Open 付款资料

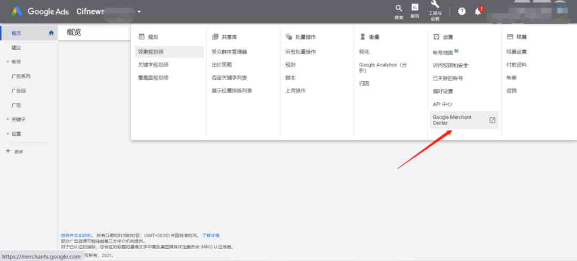517,65
